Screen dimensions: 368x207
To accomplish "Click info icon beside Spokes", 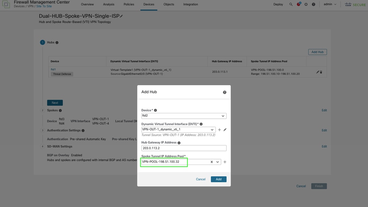I will (x=60, y=110).
